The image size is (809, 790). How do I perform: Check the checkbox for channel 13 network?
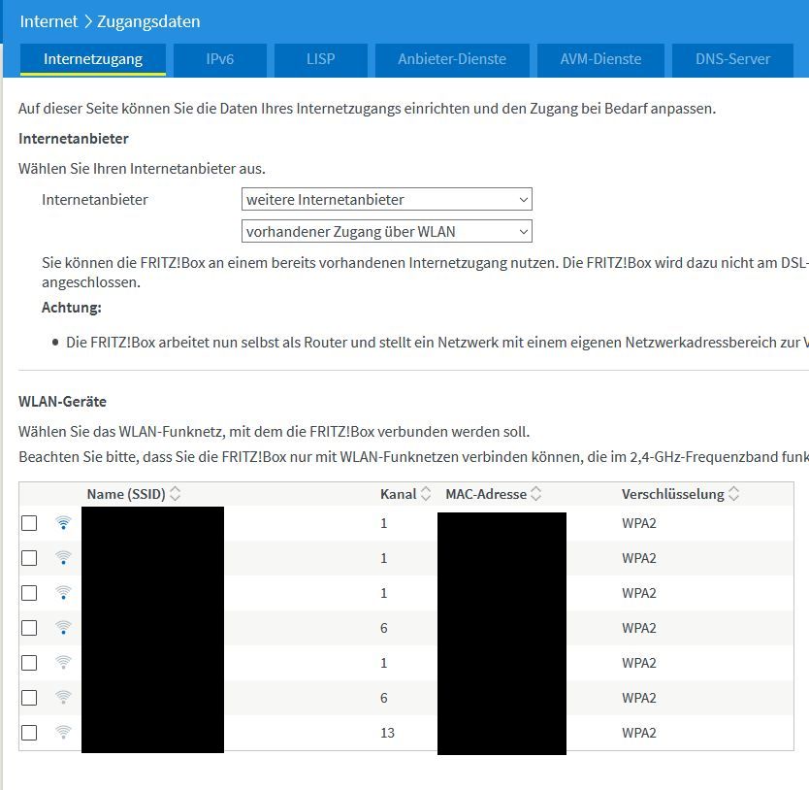[29, 732]
